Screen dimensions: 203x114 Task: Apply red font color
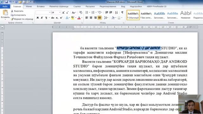[79, 18]
